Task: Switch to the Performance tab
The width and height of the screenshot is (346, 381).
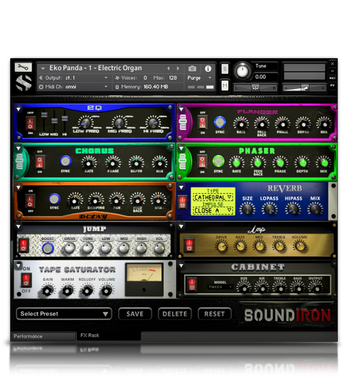Action: (44, 336)
